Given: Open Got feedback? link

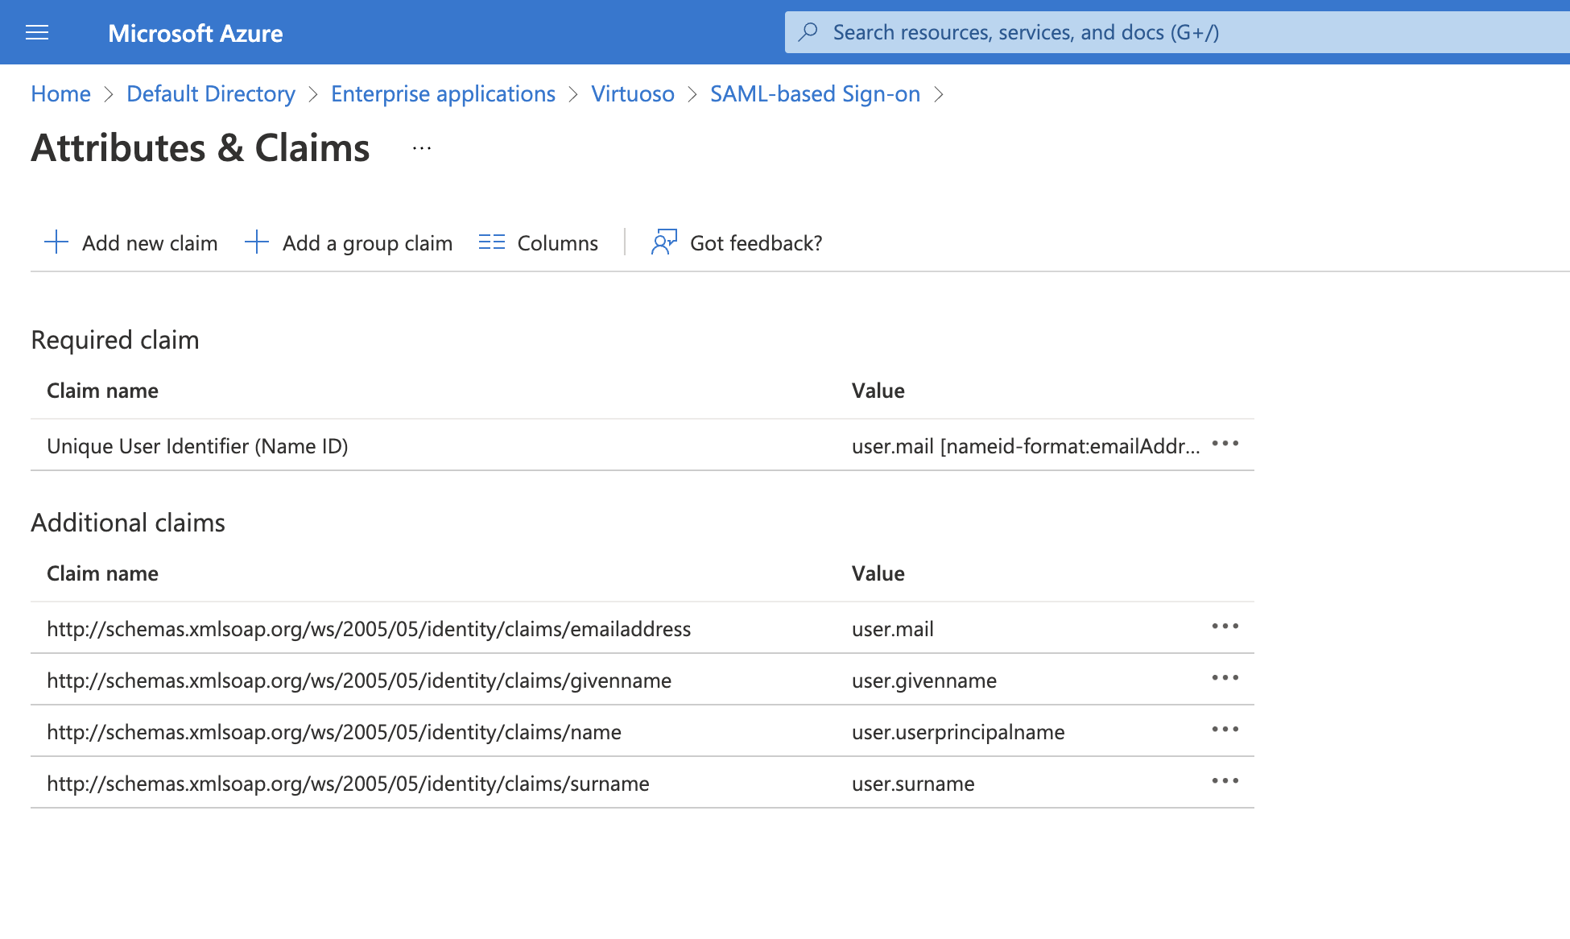Looking at the screenshot, I should (x=756, y=243).
